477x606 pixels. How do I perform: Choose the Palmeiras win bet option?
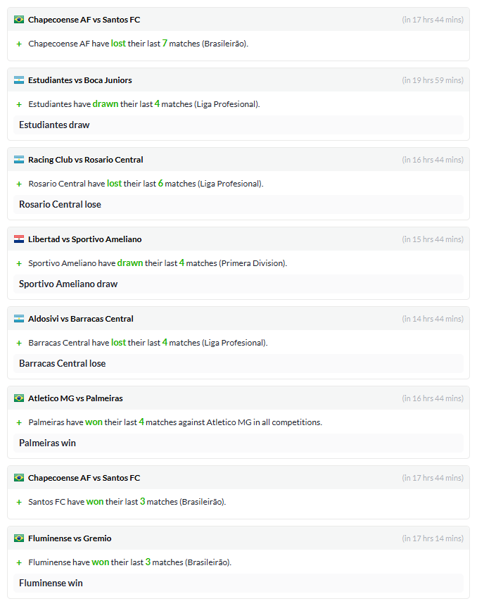pos(238,443)
